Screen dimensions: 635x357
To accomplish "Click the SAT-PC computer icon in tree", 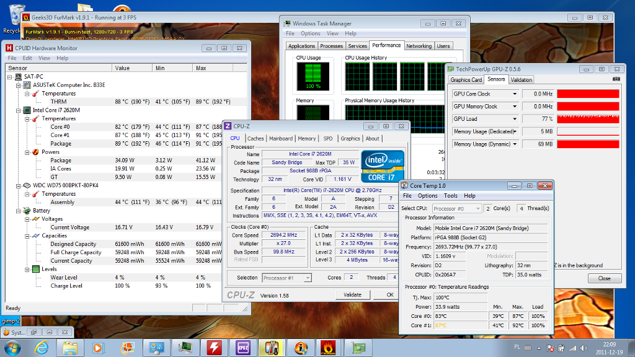I will click(x=18, y=76).
